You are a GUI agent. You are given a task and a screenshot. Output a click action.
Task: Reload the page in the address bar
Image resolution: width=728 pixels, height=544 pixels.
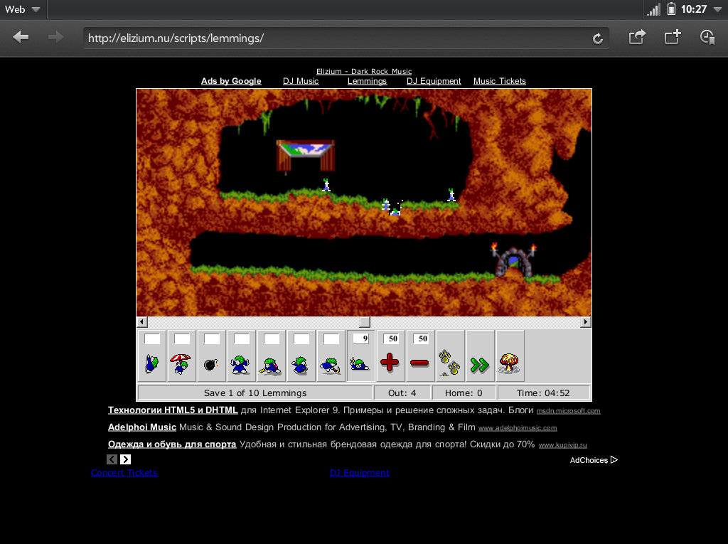click(x=598, y=38)
